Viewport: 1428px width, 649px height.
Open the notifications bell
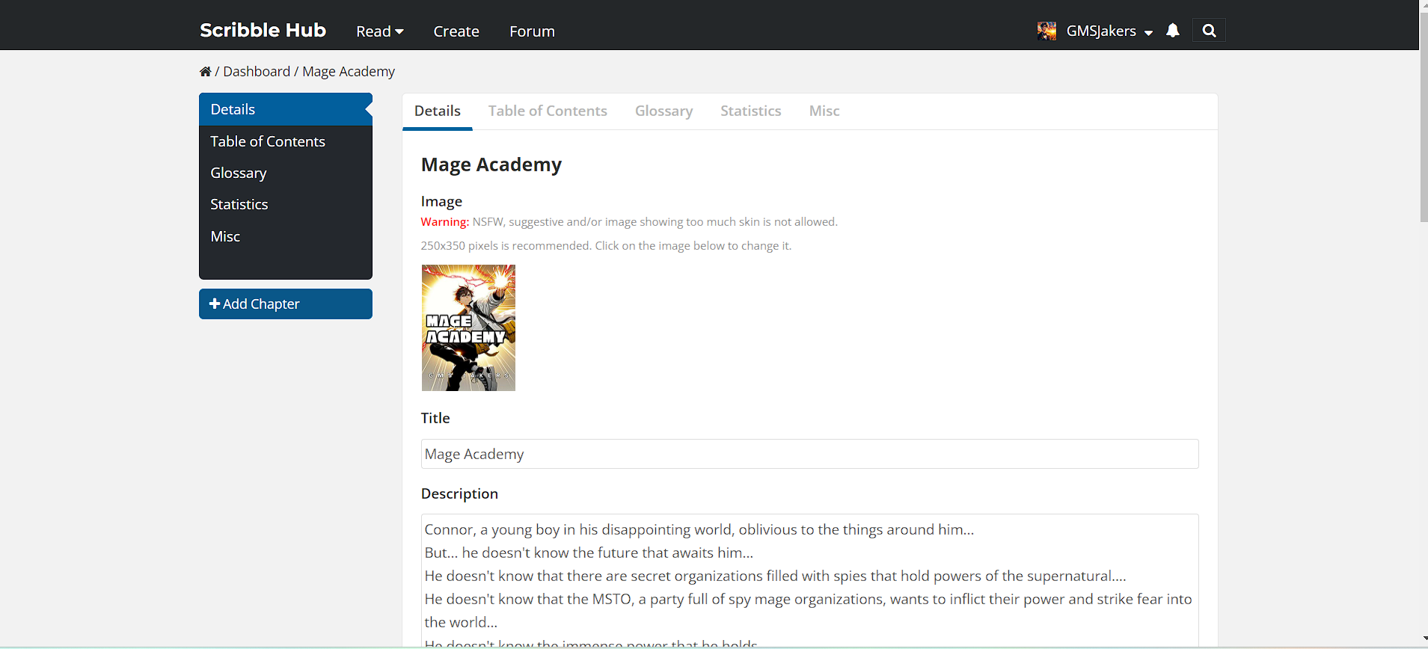coord(1173,31)
